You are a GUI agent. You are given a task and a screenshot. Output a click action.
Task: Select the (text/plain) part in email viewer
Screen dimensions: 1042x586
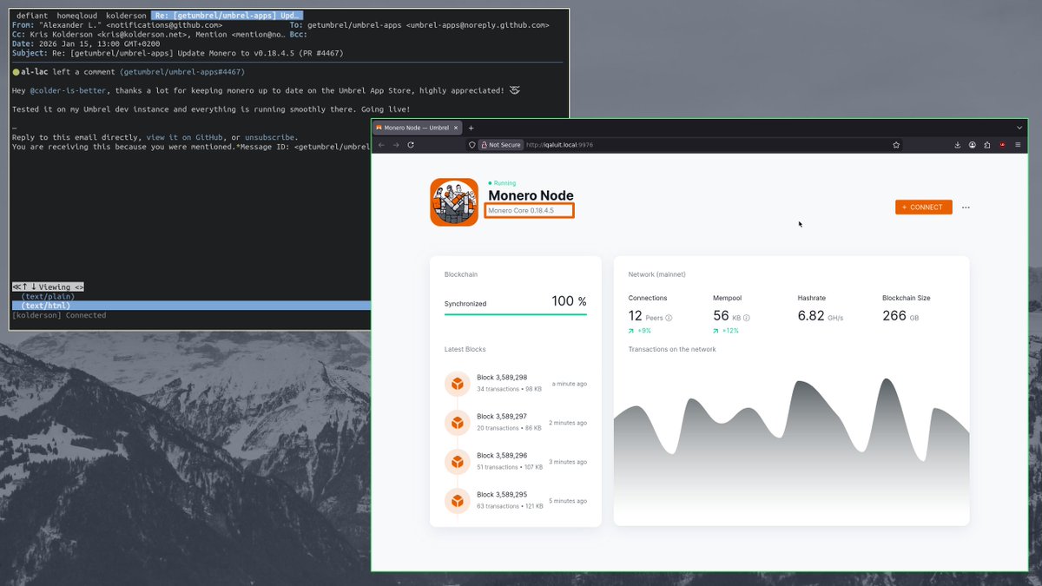click(x=48, y=296)
